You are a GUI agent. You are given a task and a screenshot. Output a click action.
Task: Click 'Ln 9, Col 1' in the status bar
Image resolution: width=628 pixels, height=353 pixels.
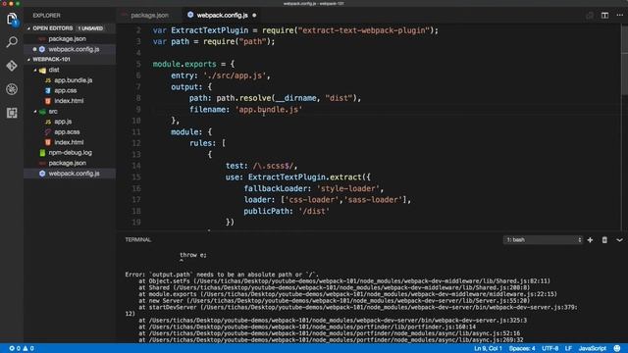coord(488,349)
